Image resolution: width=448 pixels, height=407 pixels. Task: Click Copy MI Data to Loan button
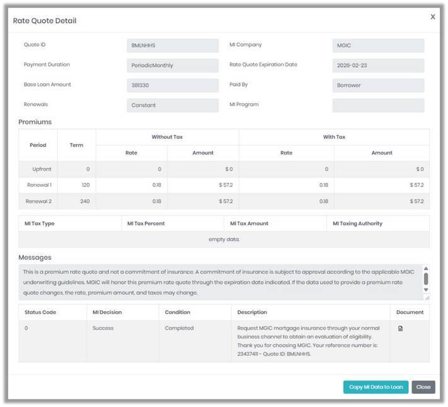tap(376, 387)
